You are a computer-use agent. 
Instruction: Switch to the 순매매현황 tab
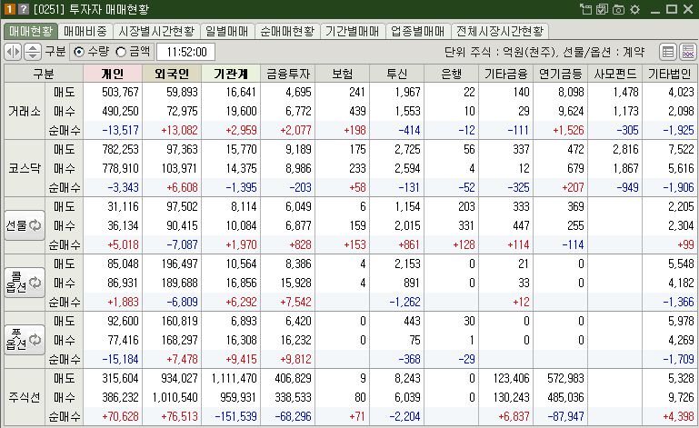pyautogui.click(x=287, y=31)
